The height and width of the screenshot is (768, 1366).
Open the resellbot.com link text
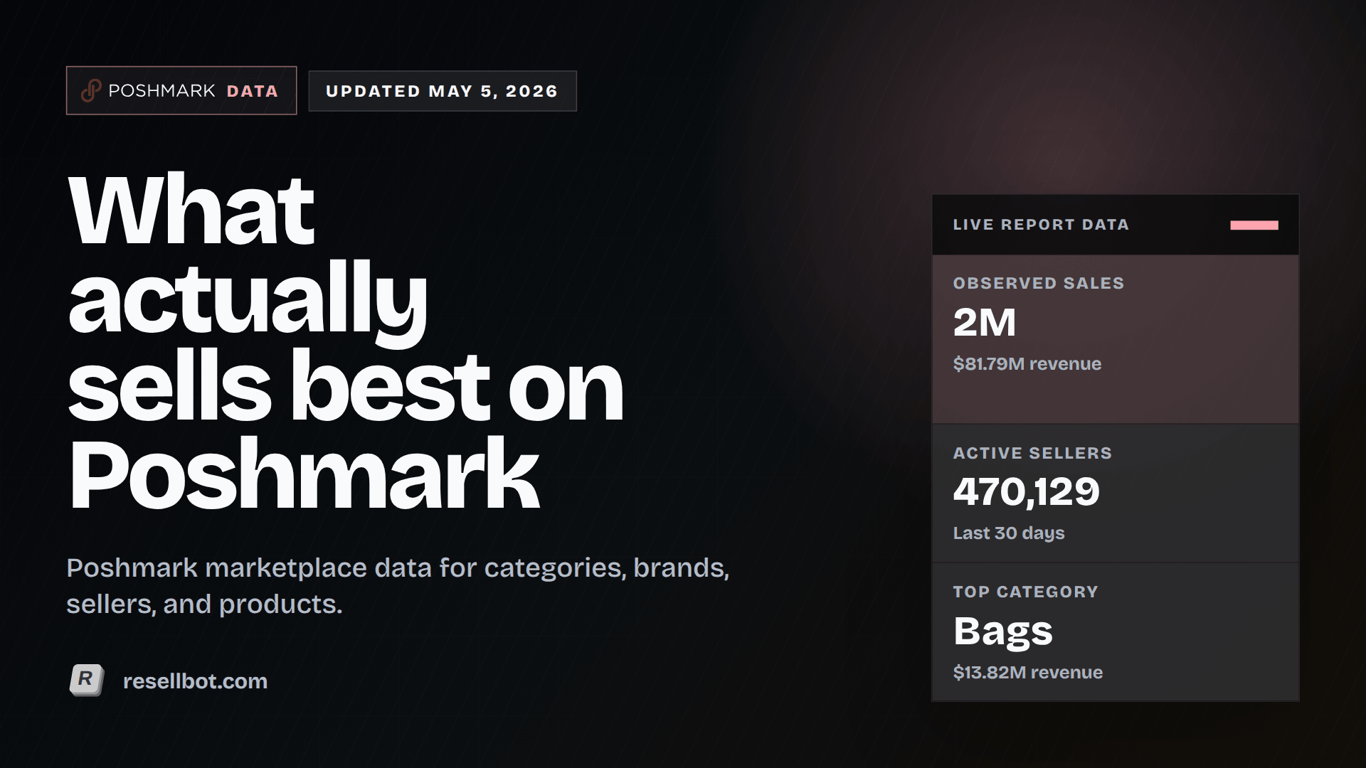point(195,681)
